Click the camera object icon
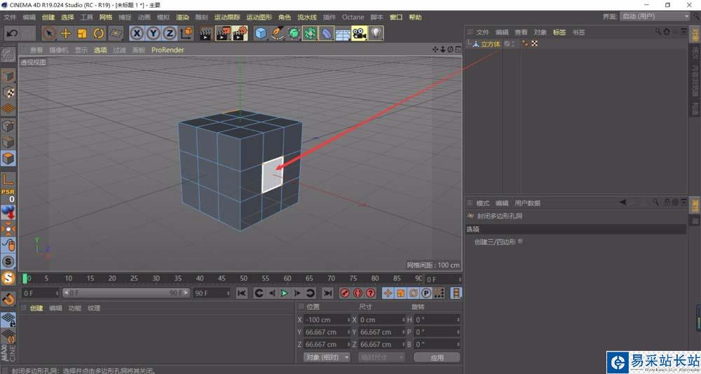 tap(359, 33)
